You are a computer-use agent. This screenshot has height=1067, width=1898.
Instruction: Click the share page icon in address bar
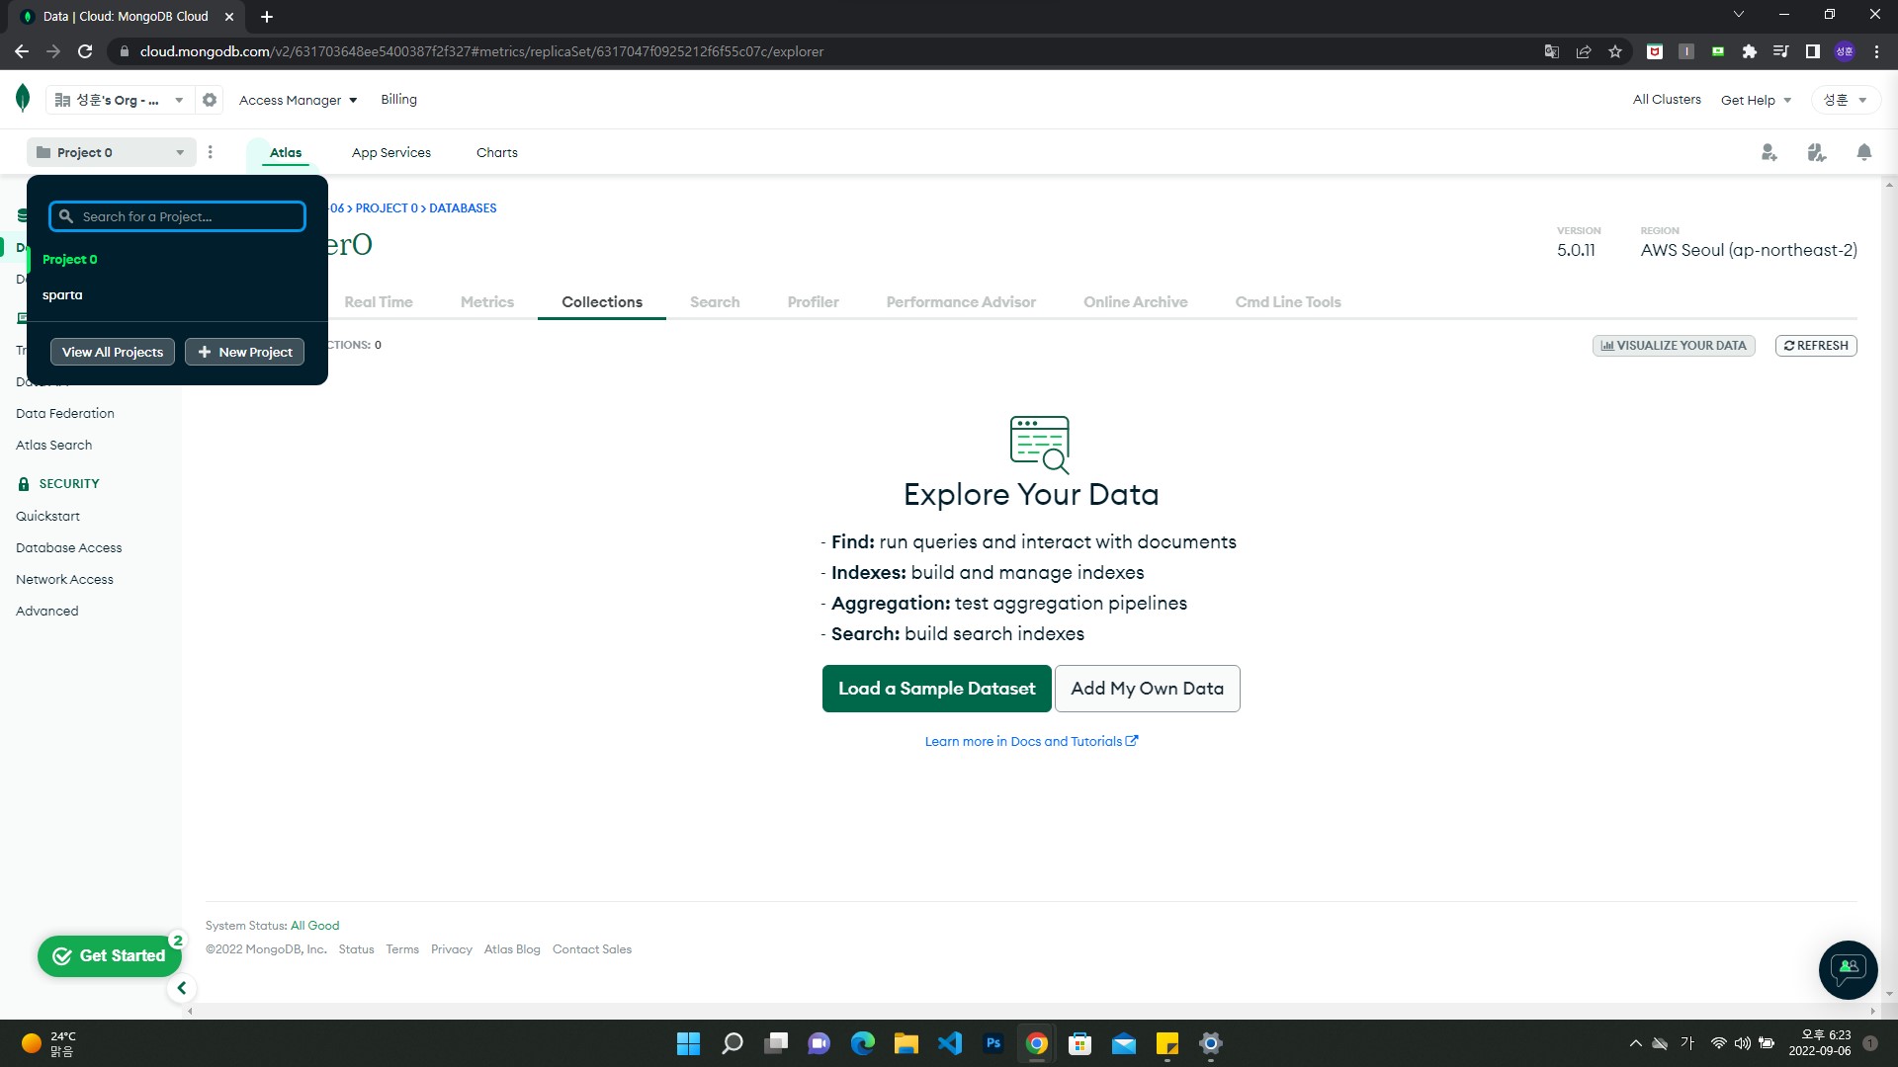click(1584, 51)
